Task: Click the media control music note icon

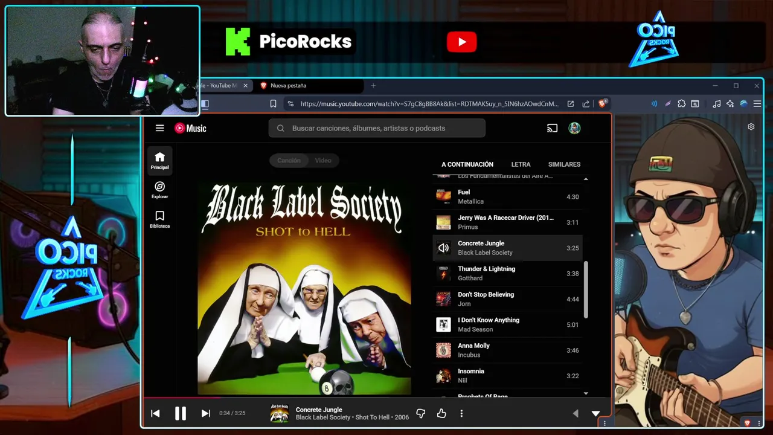Action: (x=716, y=104)
